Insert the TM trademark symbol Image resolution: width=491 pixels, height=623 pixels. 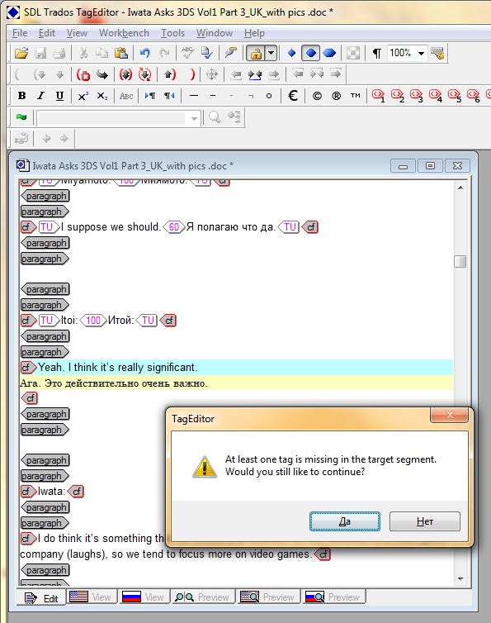click(355, 96)
